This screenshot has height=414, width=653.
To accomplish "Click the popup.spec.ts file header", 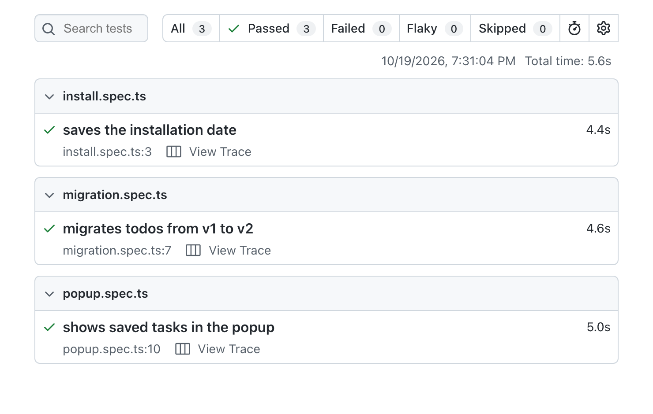I will pyautogui.click(x=326, y=294).
